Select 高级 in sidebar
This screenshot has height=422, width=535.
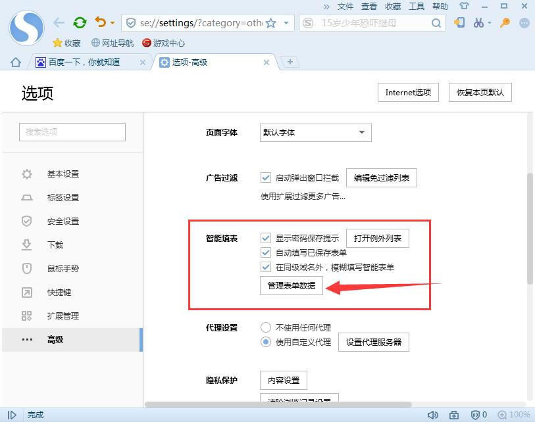(x=72, y=340)
